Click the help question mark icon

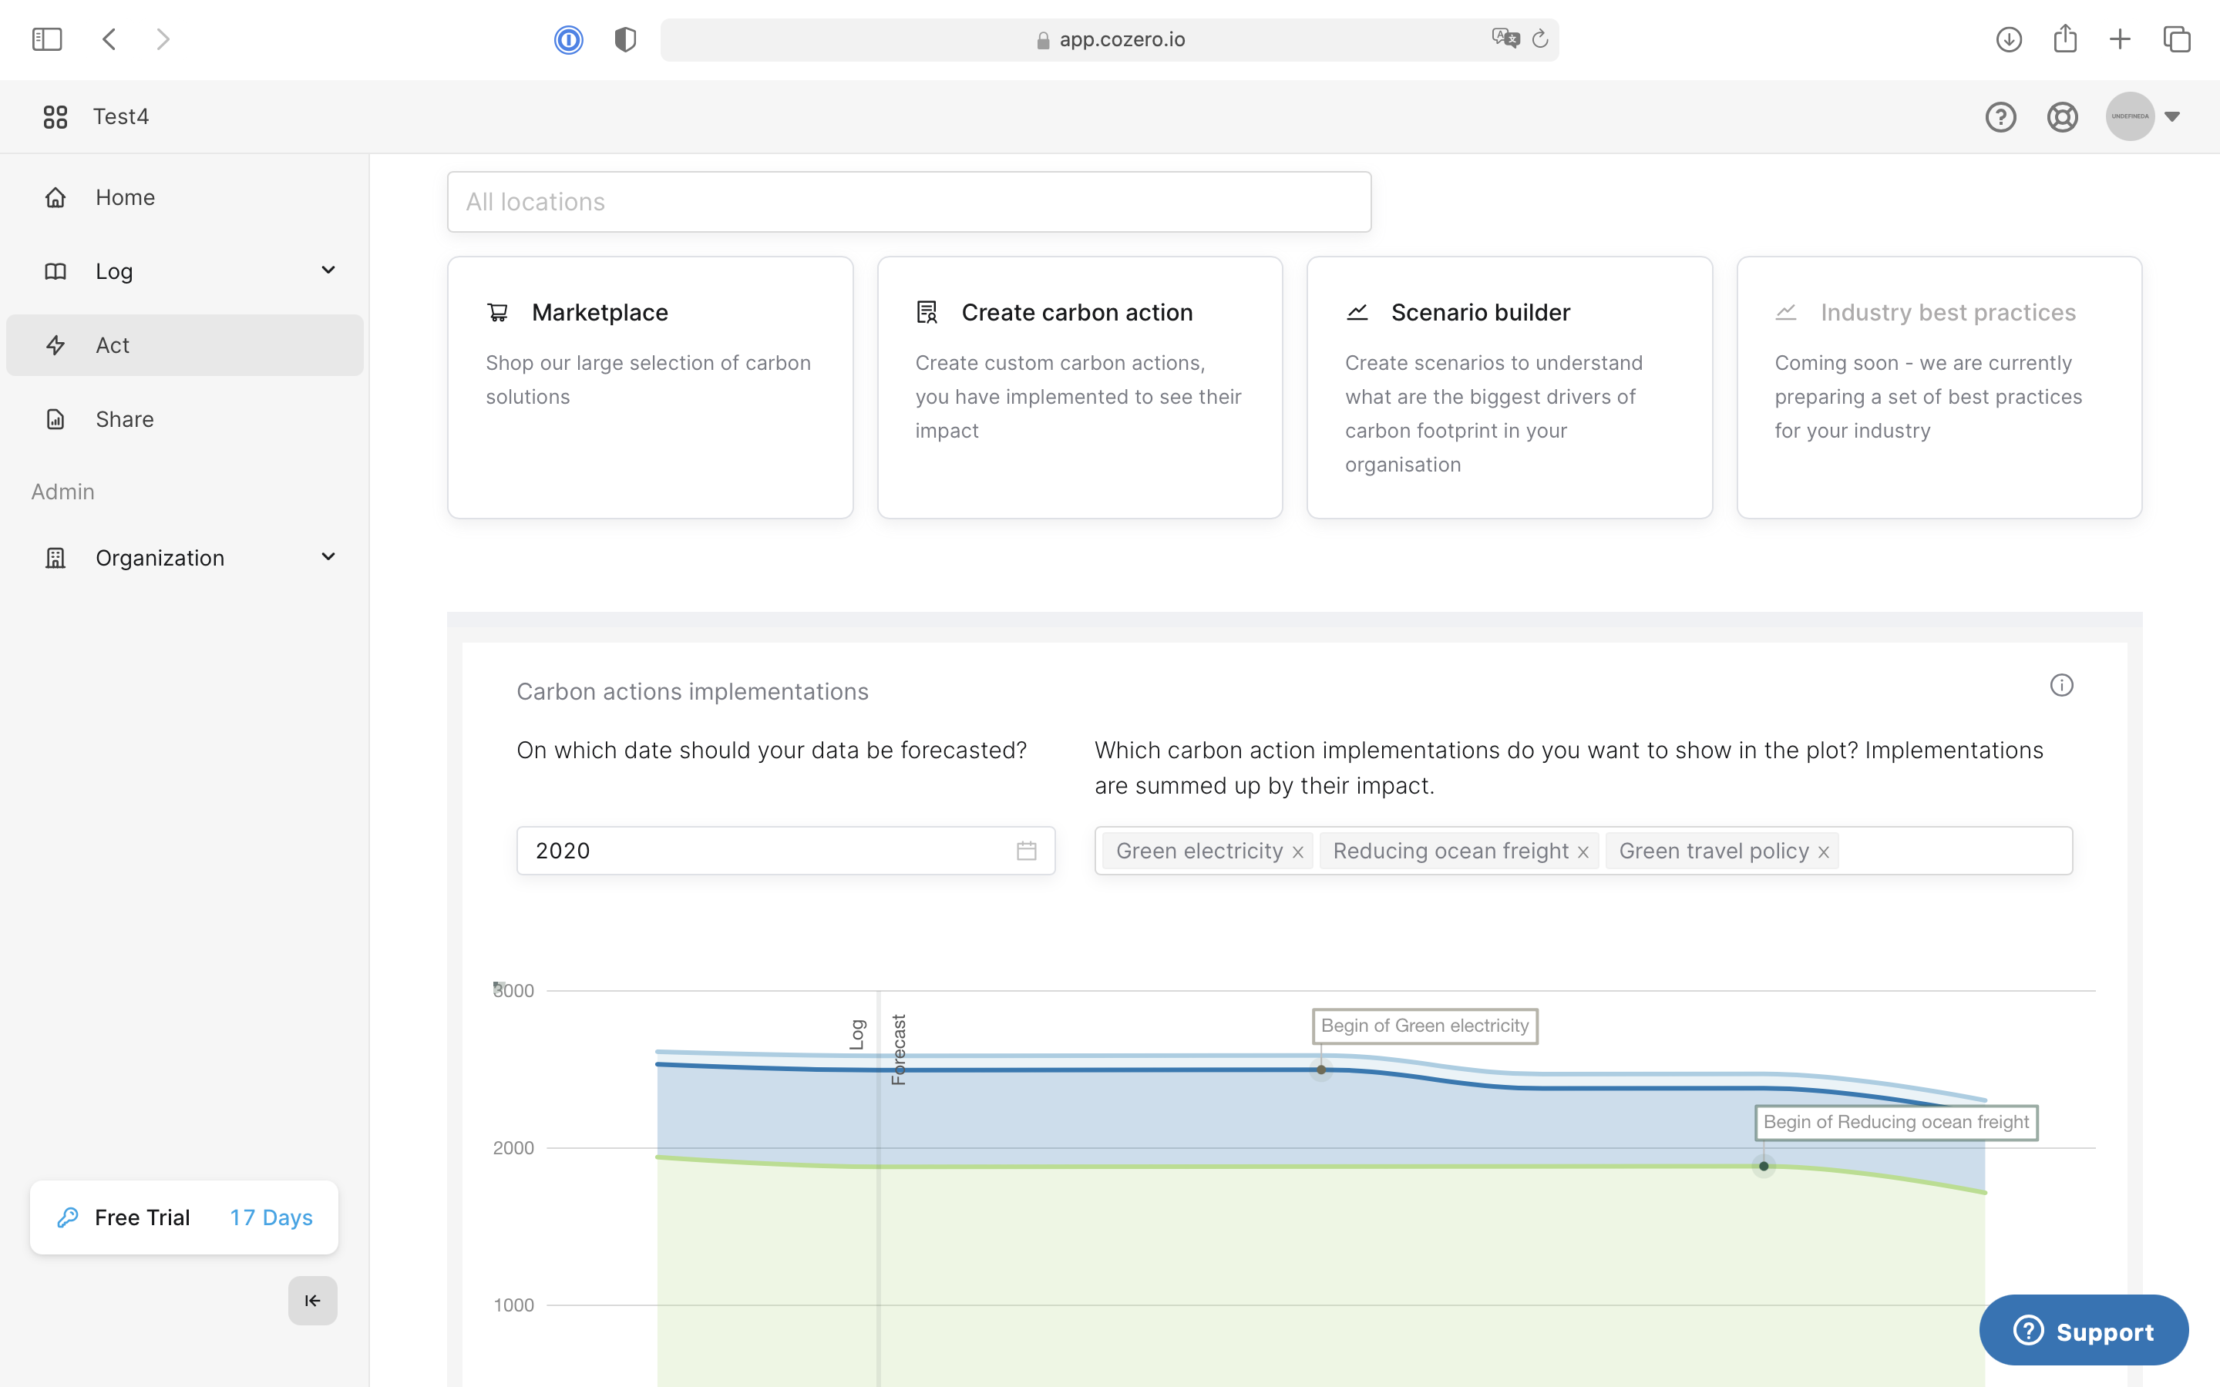tap(2000, 116)
